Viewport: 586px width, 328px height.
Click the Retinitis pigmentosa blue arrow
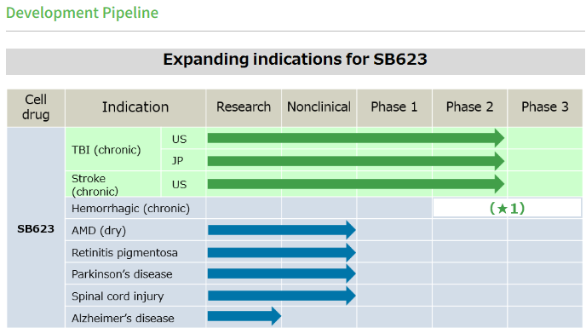282,252
